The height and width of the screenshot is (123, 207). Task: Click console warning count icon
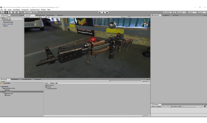tap(202, 106)
